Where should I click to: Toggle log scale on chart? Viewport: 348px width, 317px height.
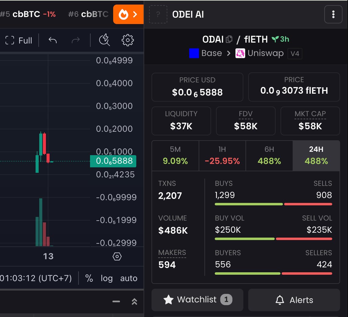coord(106,278)
